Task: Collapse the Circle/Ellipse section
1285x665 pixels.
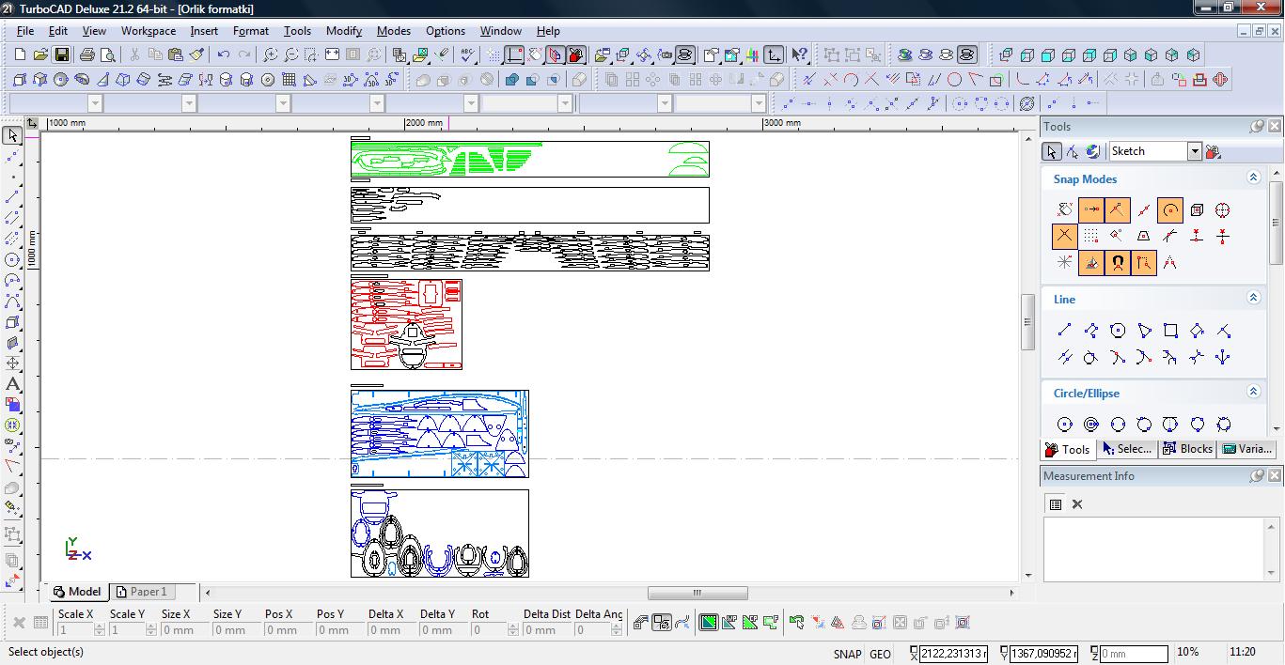Action: tap(1253, 392)
